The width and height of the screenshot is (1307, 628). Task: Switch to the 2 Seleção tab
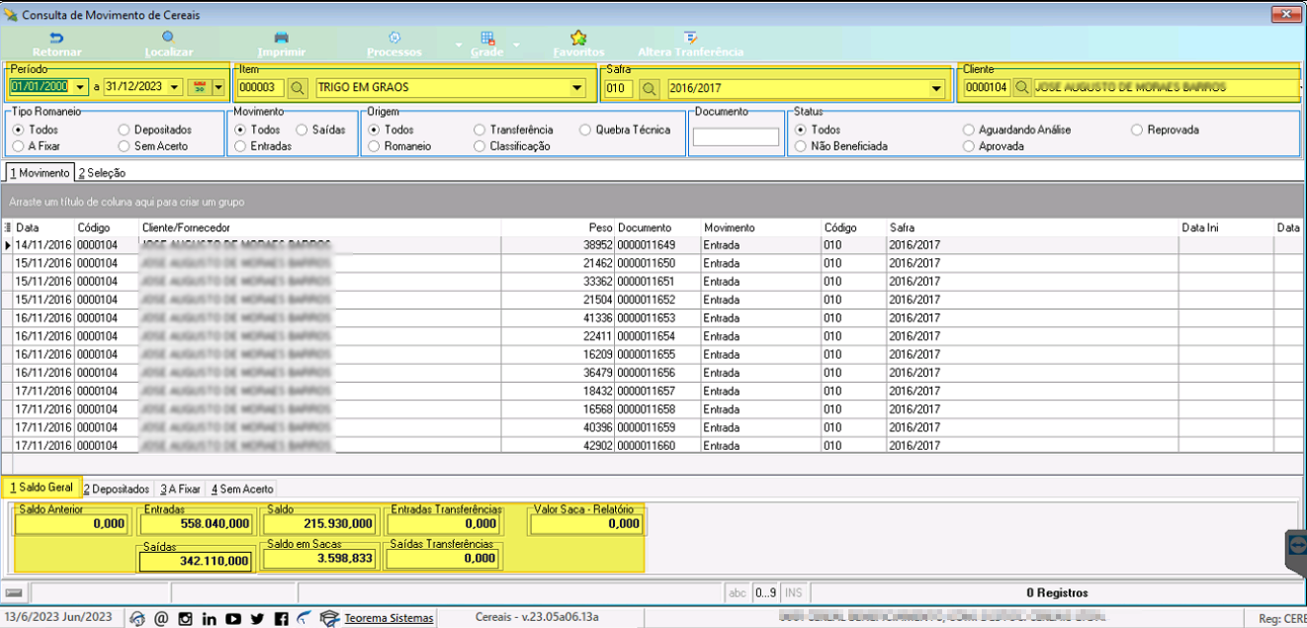coord(102,173)
